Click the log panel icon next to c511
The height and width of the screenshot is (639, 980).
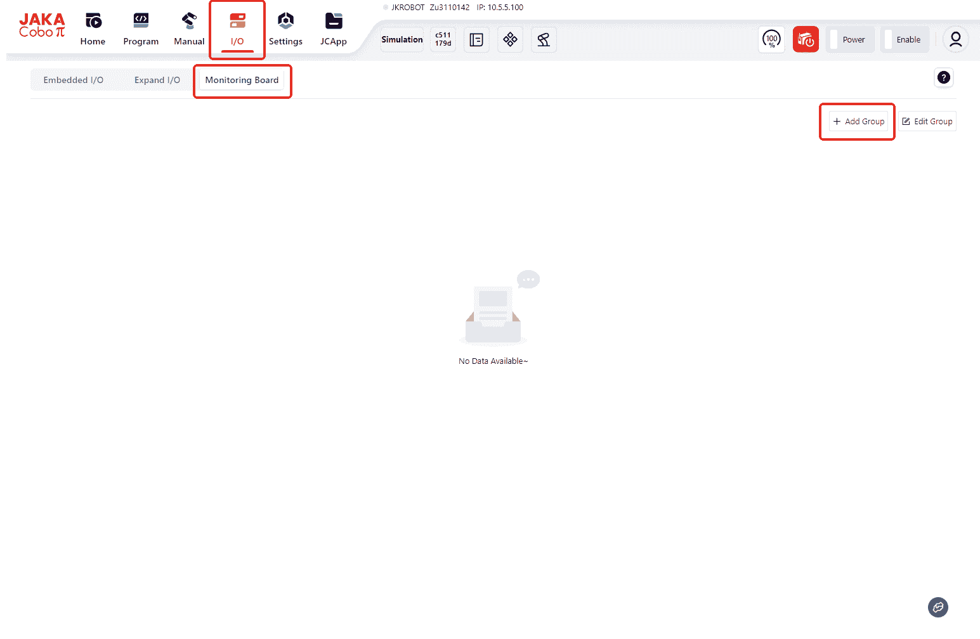click(x=476, y=40)
